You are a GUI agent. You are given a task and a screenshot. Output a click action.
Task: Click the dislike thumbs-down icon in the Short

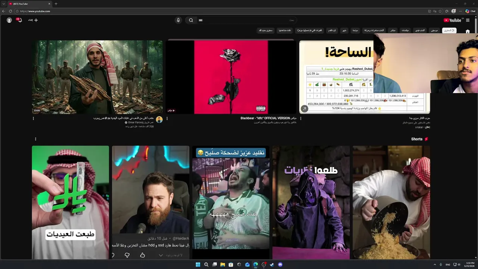pos(127,255)
